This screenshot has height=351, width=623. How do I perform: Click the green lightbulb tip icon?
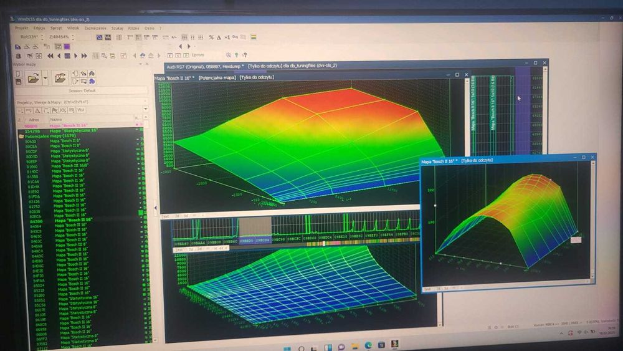click(236, 55)
